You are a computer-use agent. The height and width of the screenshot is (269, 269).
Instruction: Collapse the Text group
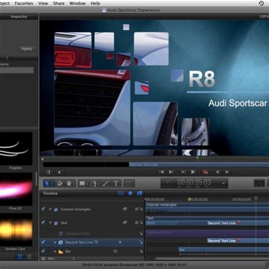50,222
